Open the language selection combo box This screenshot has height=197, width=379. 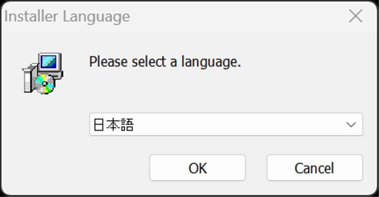pyautogui.click(x=226, y=124)
